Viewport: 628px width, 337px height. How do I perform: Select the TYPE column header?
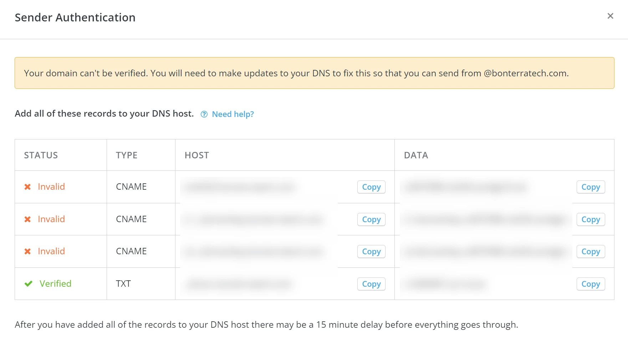point(126,155)
